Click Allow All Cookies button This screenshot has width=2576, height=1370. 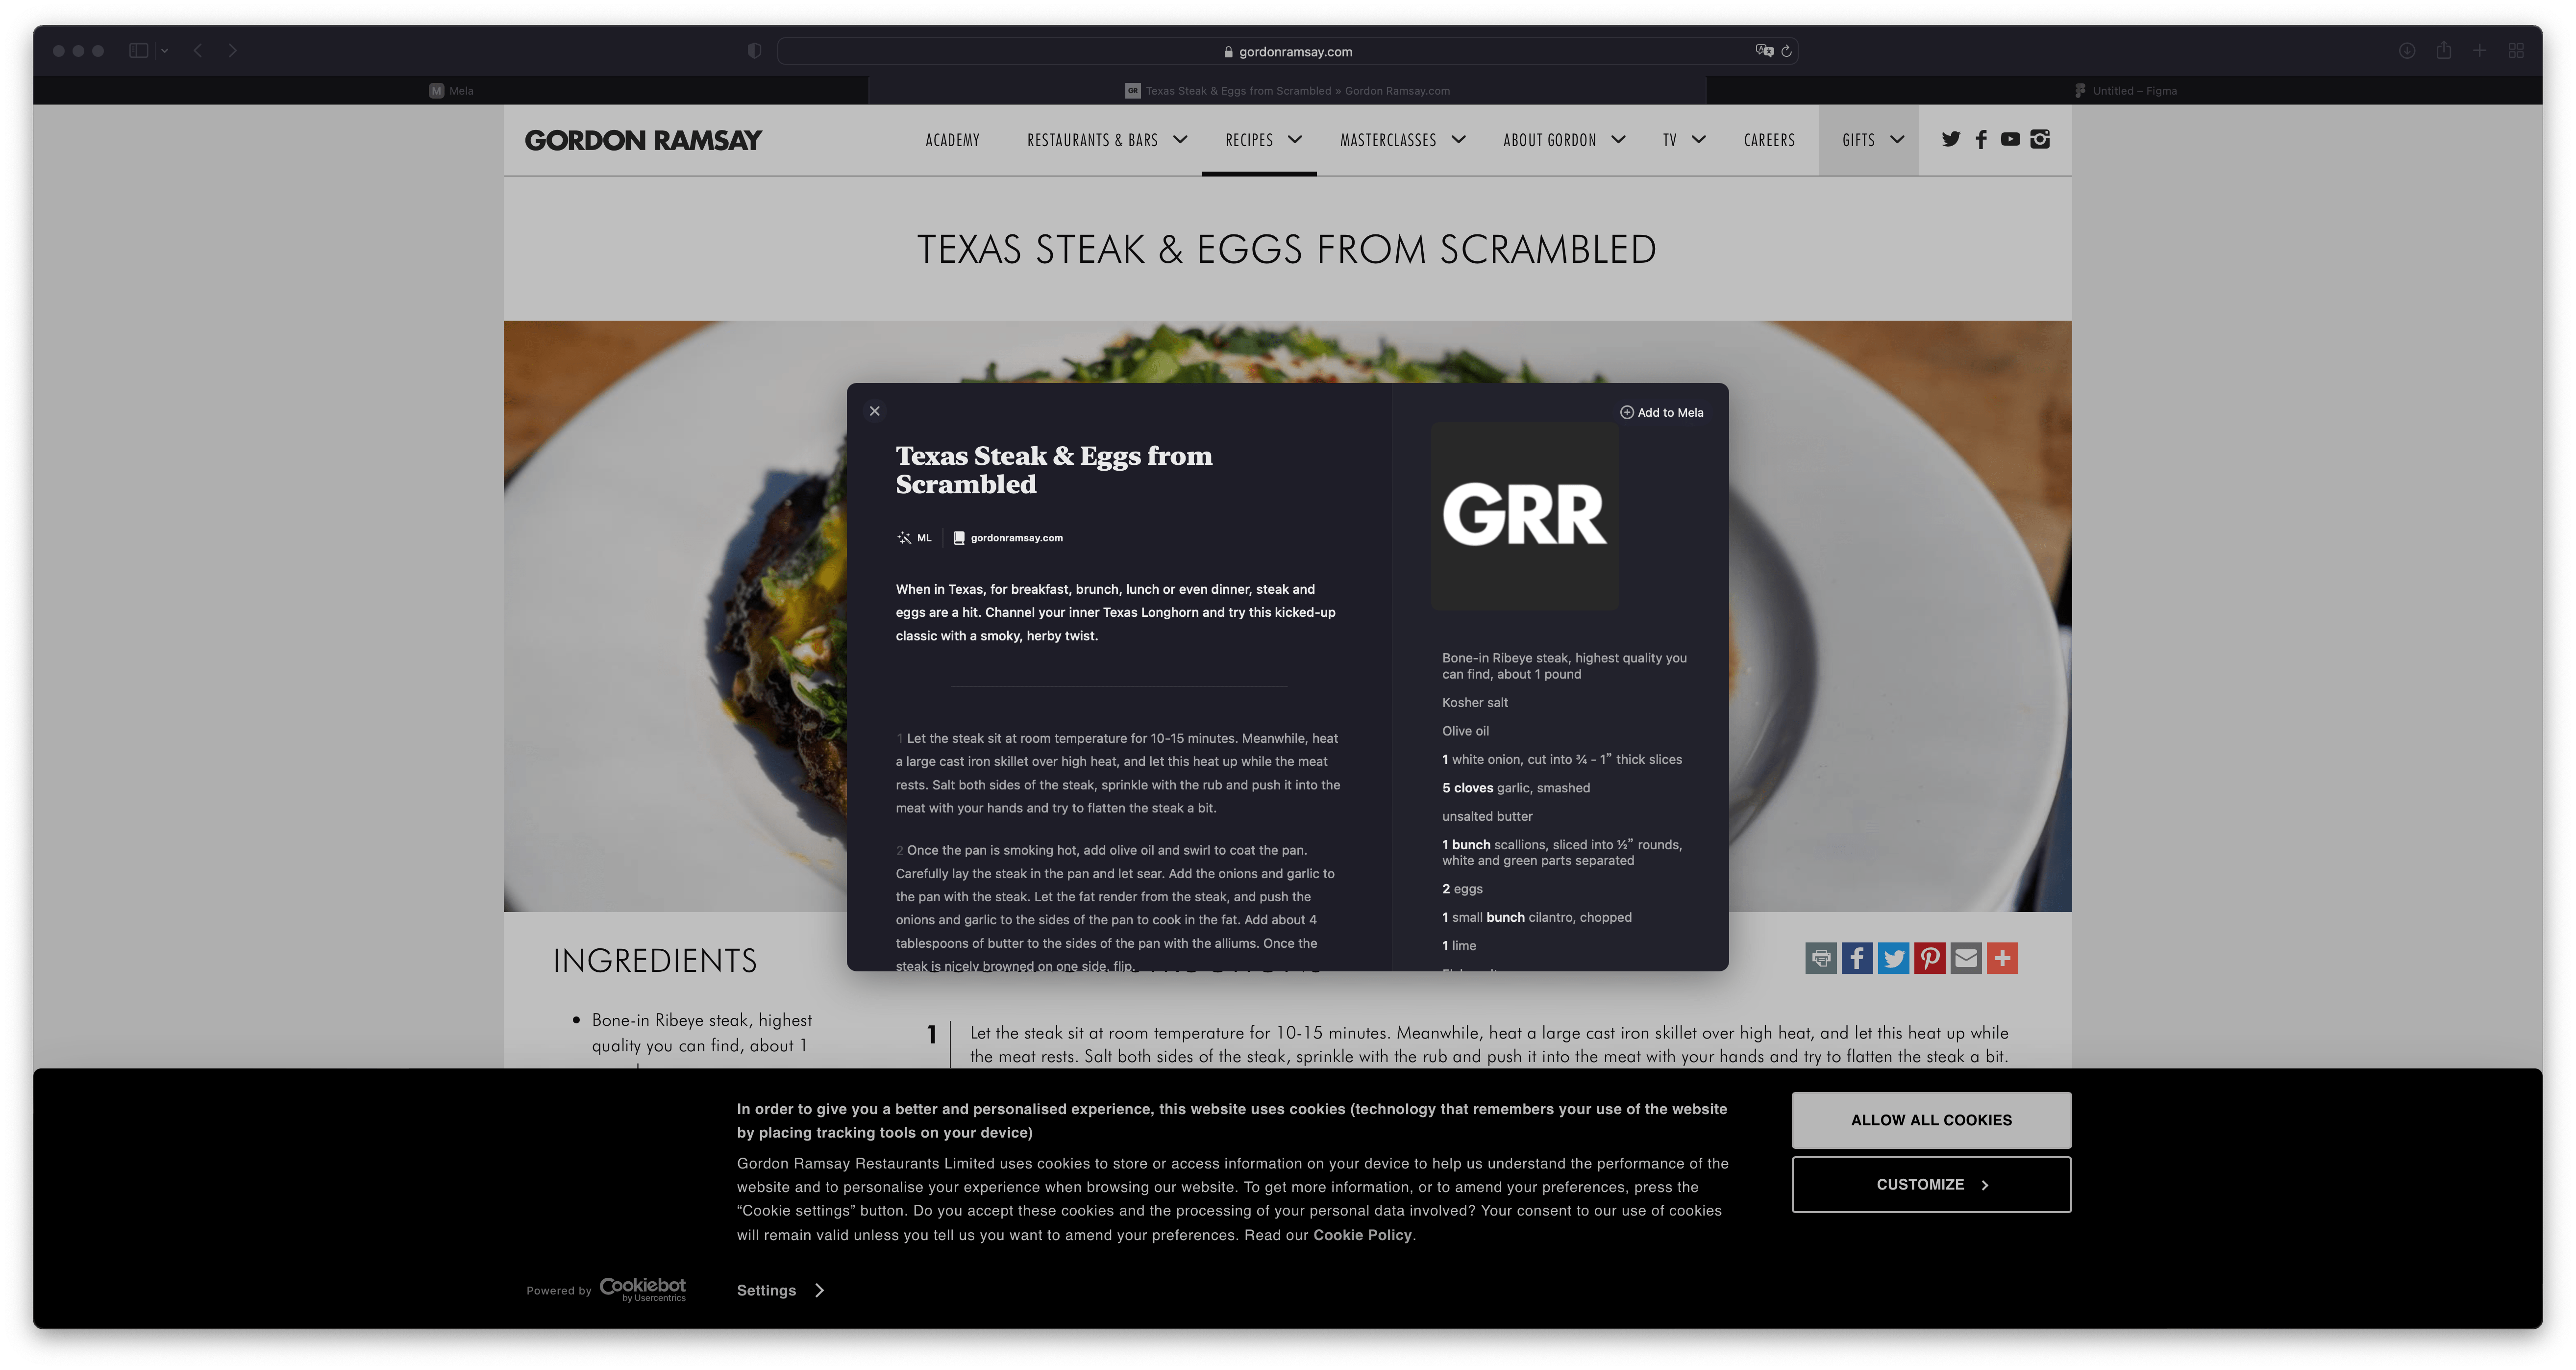(x=1931, y=1120)
